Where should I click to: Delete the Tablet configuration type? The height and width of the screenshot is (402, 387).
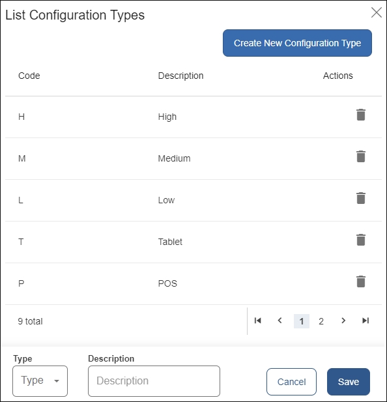point(360,240)
